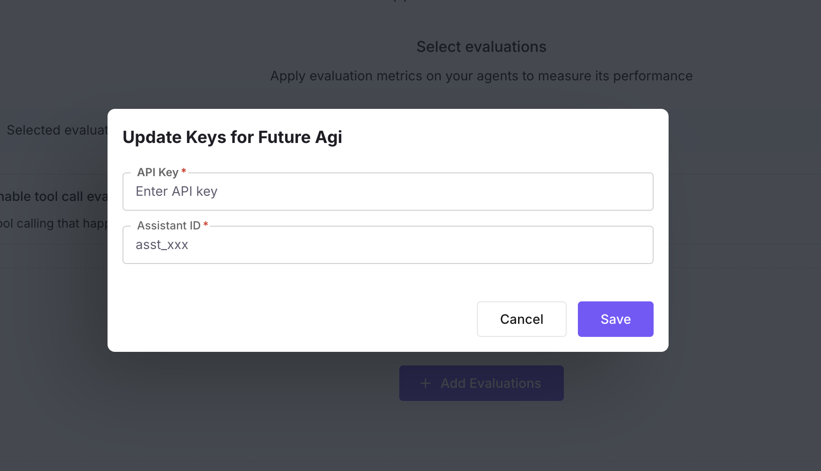Click inside the Assistant ID input field
Screen dimensions: 821x471
(x=388, y=244)
